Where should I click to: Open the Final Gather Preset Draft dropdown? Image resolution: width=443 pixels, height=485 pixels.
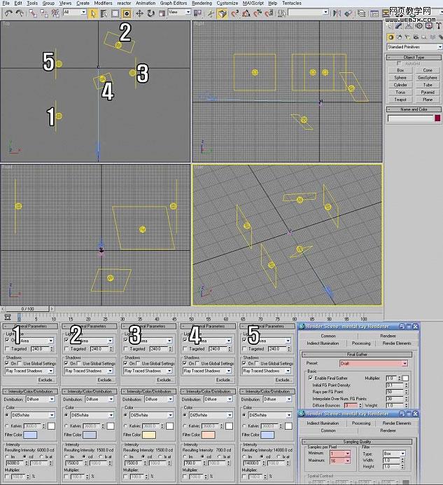coord(374,364)
